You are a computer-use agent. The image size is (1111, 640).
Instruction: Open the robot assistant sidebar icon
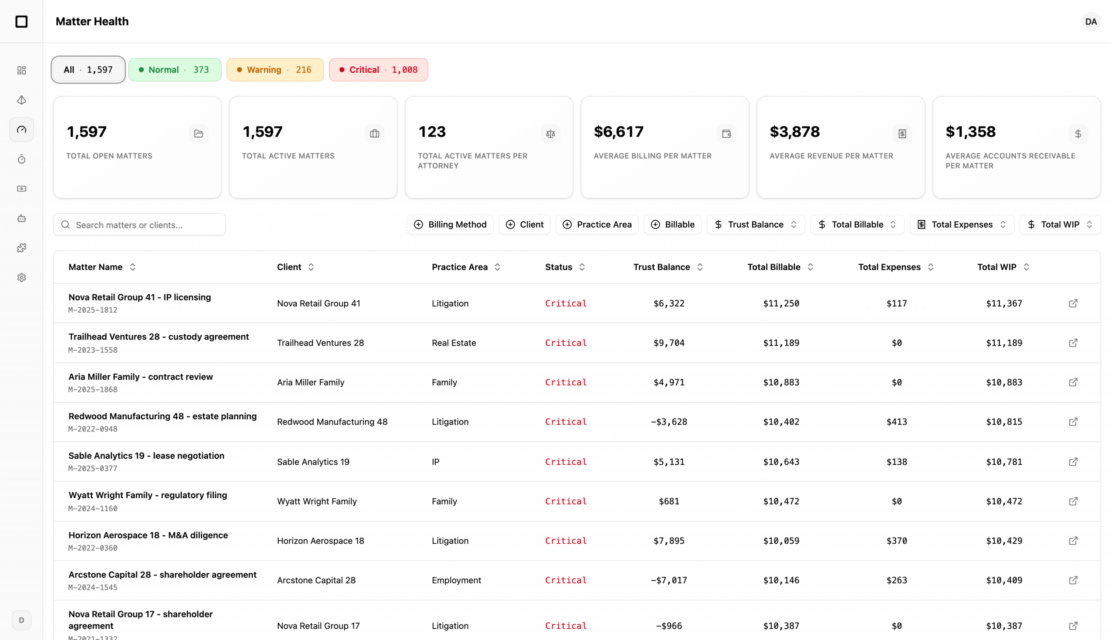click(x=21, y=219)
